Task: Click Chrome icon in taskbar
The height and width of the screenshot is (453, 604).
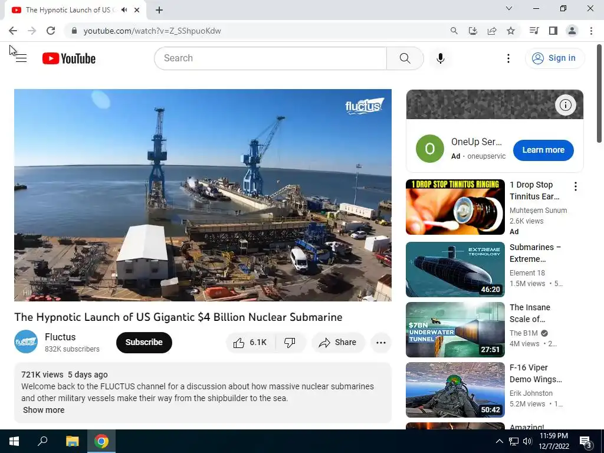Action: click(101, 441)
